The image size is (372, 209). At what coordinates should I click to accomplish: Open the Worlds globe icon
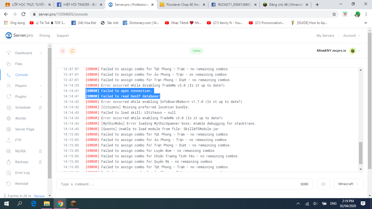9,118
